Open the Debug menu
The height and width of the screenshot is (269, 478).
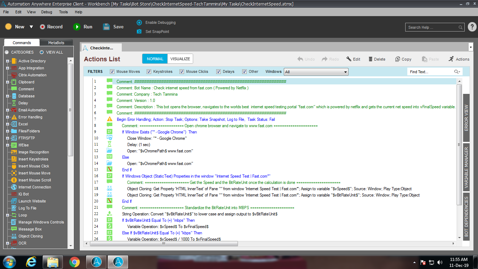tap(47, 12)
